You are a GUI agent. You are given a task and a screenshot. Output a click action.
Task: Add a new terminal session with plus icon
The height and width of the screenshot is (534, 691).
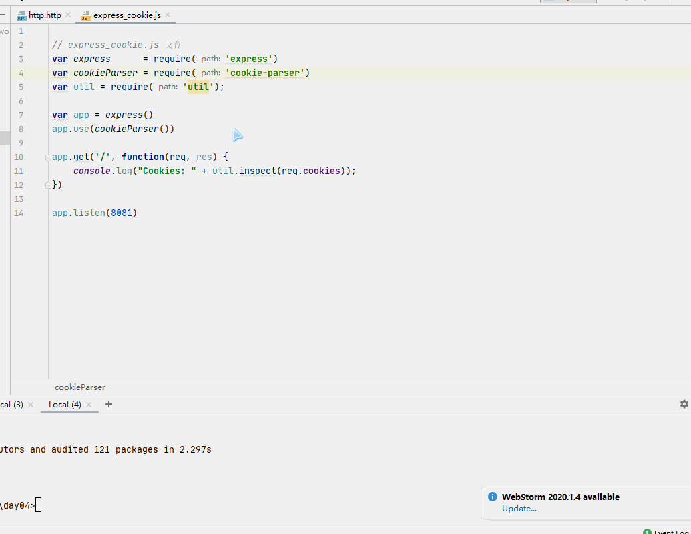pyautogui.click(x=109, y=404)
